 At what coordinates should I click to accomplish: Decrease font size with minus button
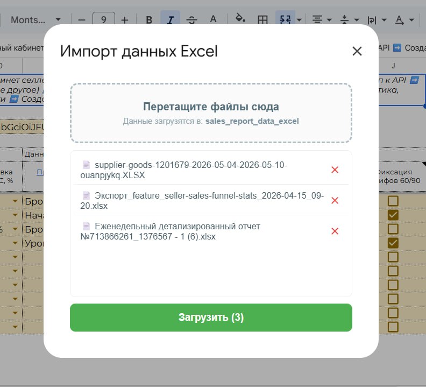(82, 20)
